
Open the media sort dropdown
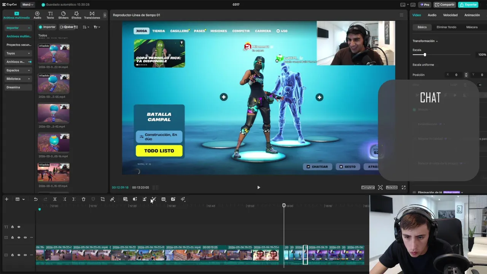pyautogui.click(x=86, y=27)
